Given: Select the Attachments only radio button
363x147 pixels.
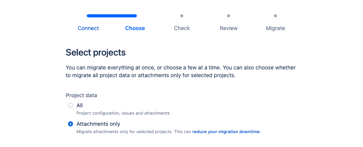Looking at the screenshot, I should click(x=71, y=124).
